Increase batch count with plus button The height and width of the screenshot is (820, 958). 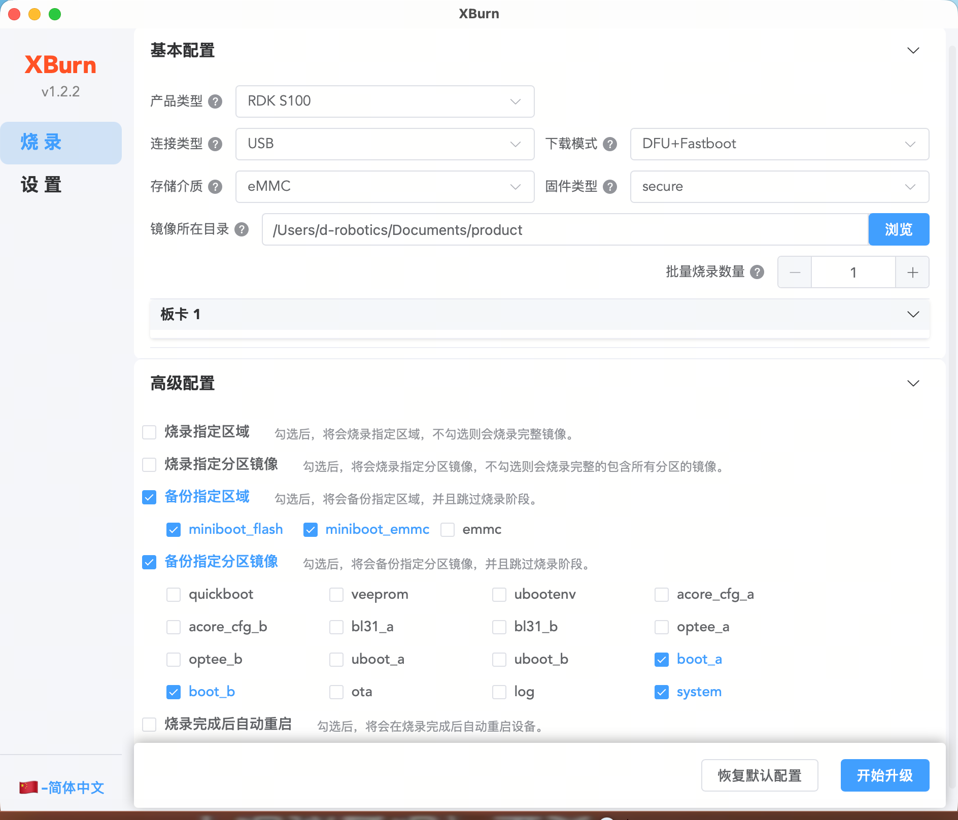912,272
